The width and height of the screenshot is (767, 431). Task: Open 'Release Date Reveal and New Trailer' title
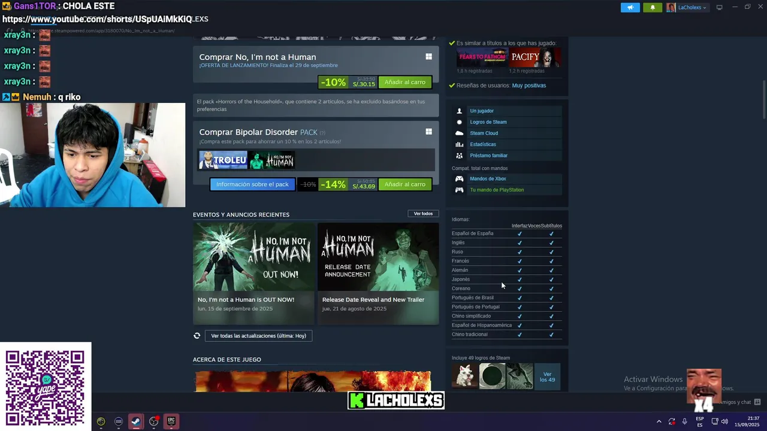[373, 299]
